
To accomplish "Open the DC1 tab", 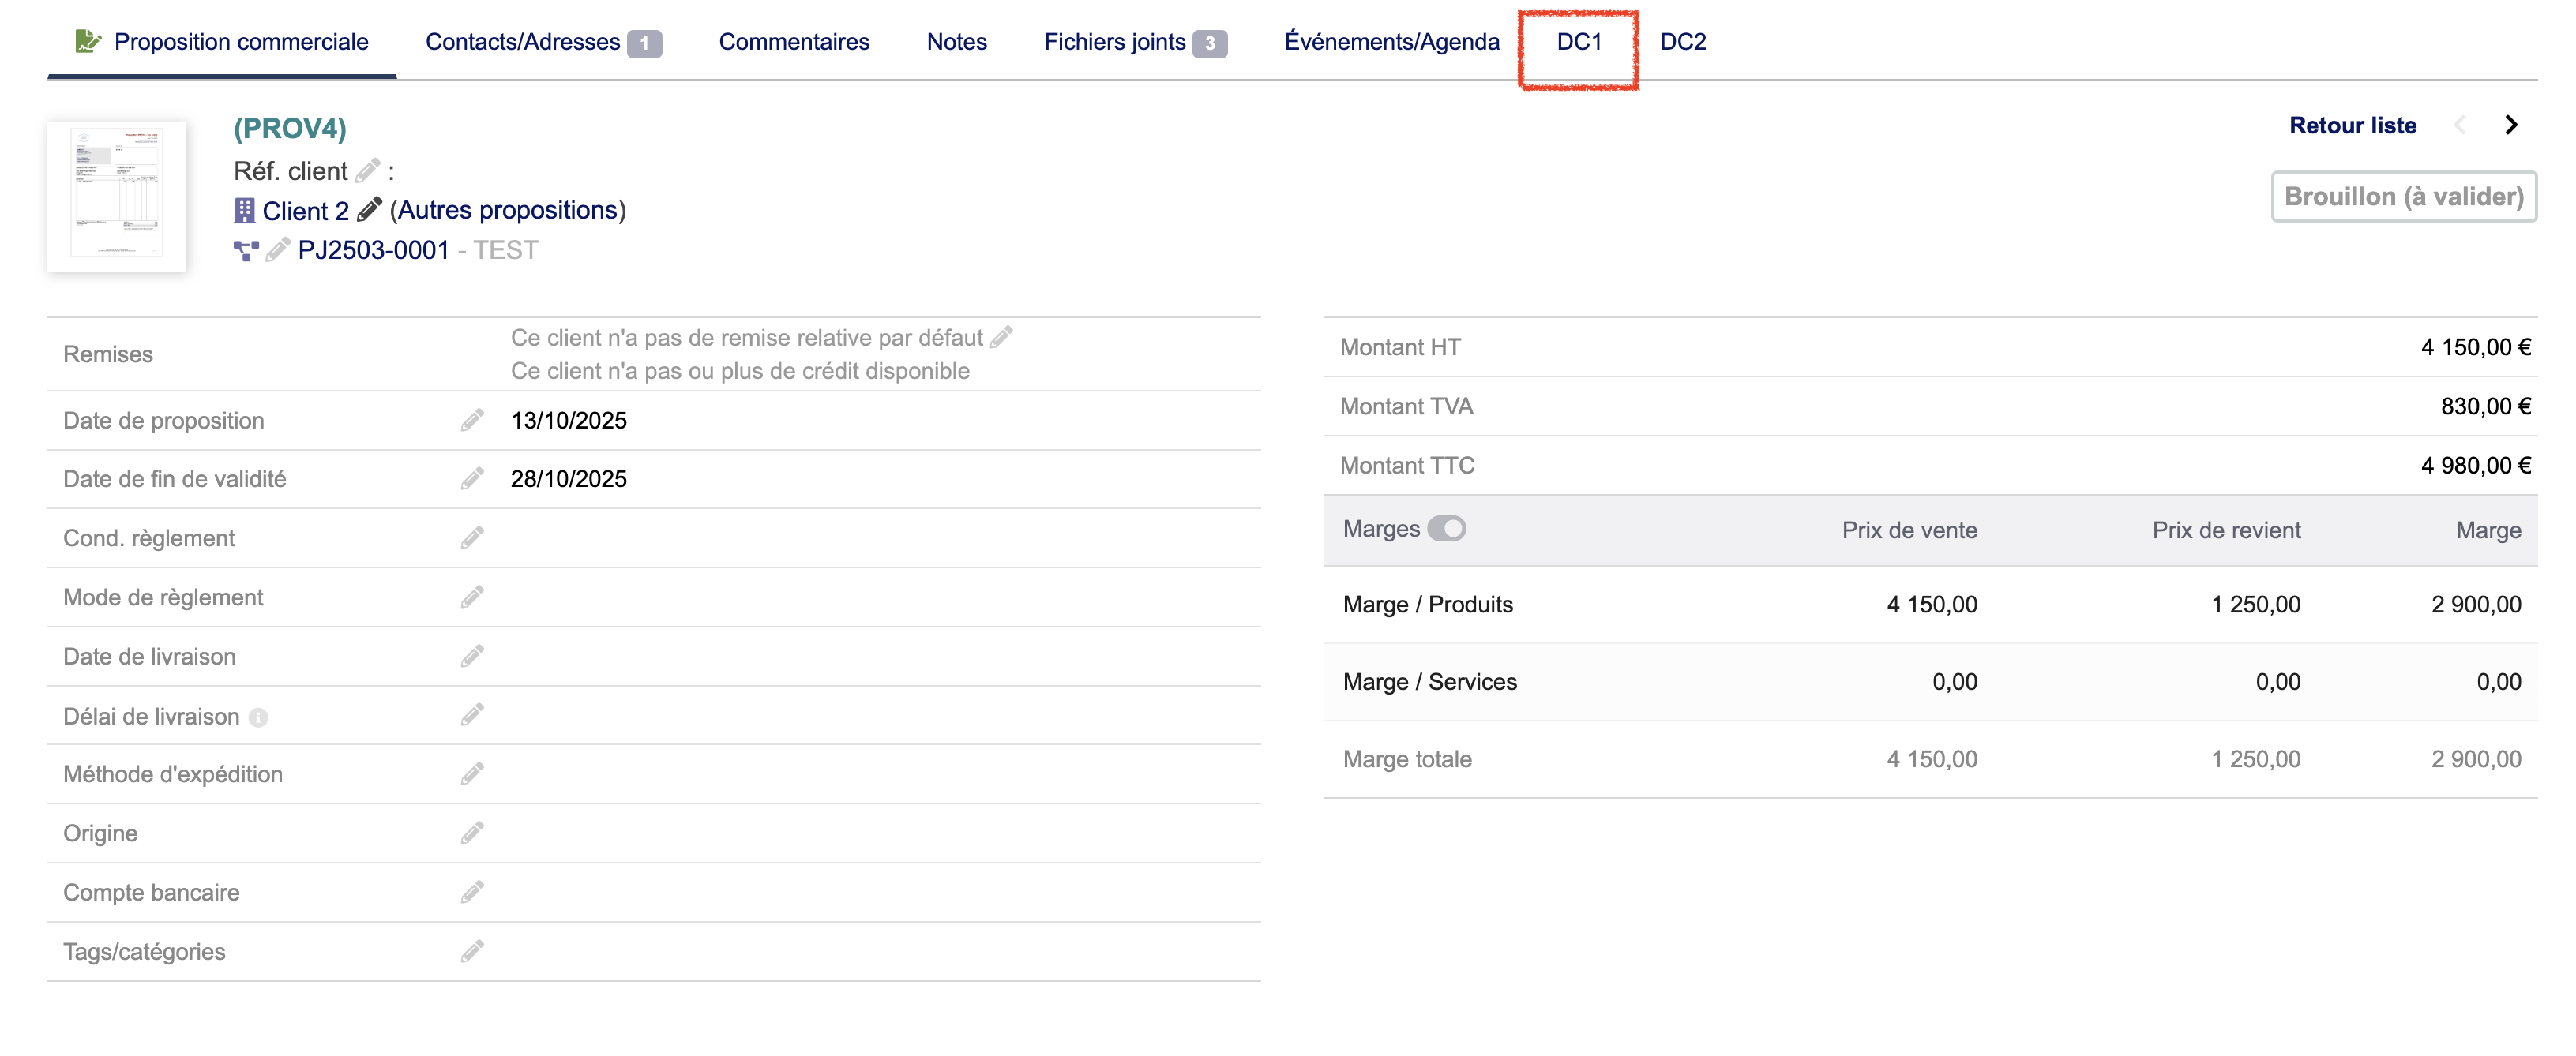I will 1578,42.
